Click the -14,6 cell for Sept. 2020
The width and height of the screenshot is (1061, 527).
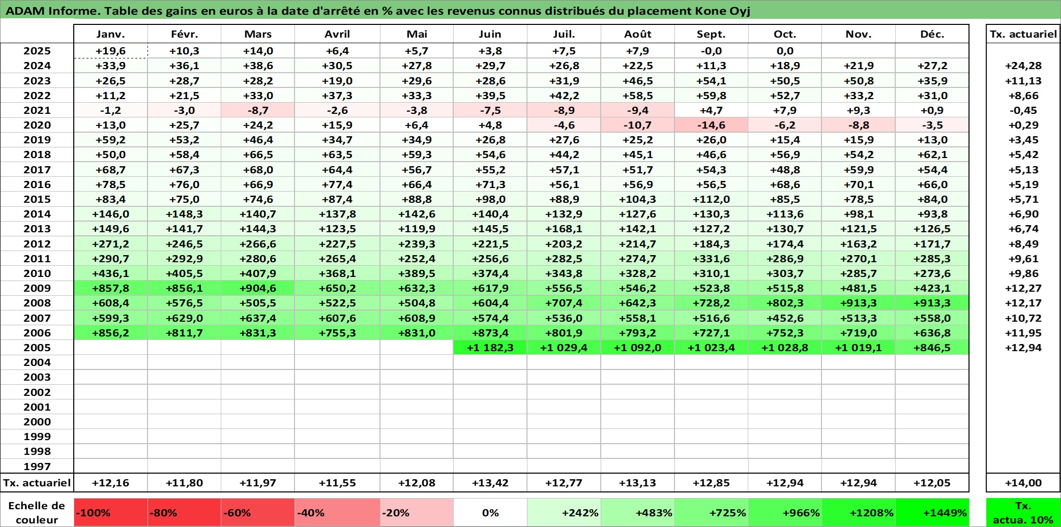pyautogui.click(x=711, y=125)
